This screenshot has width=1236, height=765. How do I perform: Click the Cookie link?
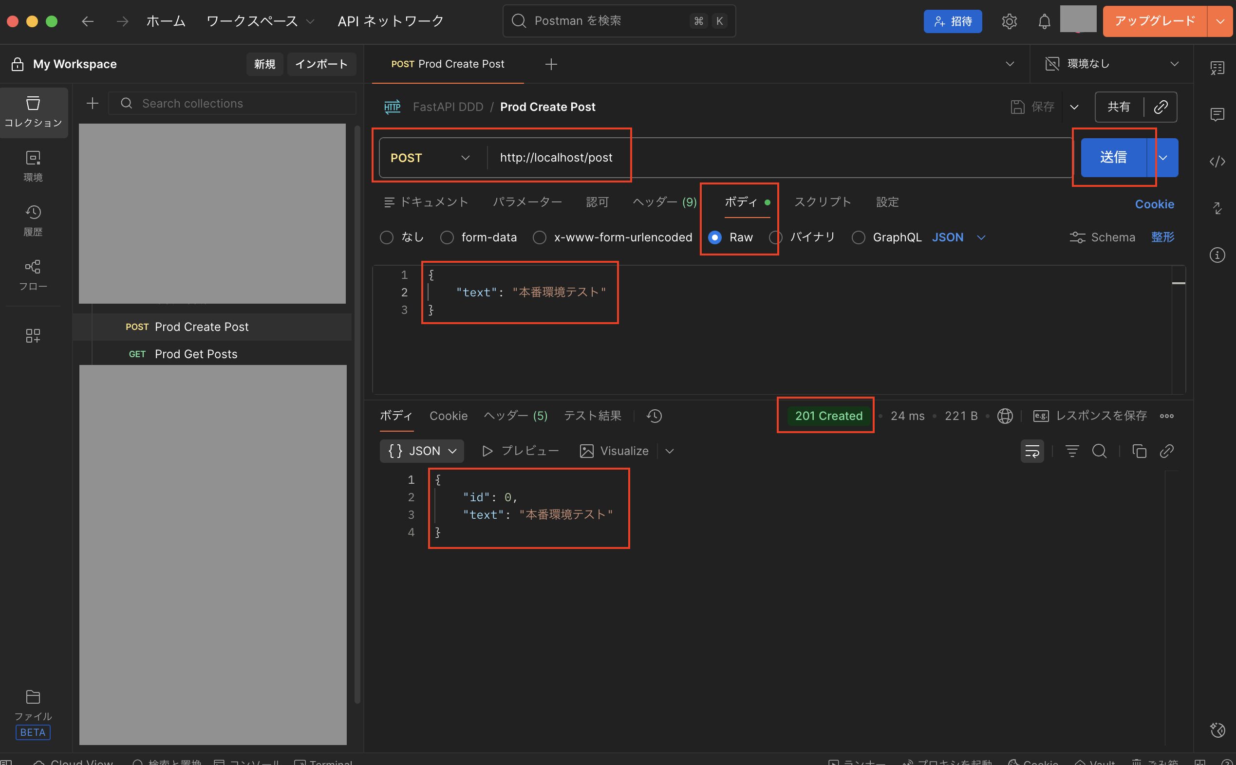tap(1154, 204)
